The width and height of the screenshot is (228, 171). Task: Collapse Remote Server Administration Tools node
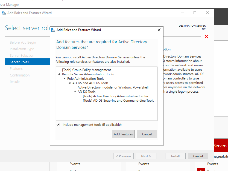click(x=59, y=74)
